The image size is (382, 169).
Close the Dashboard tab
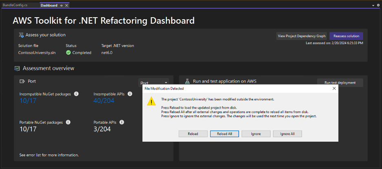click(66, 5)
